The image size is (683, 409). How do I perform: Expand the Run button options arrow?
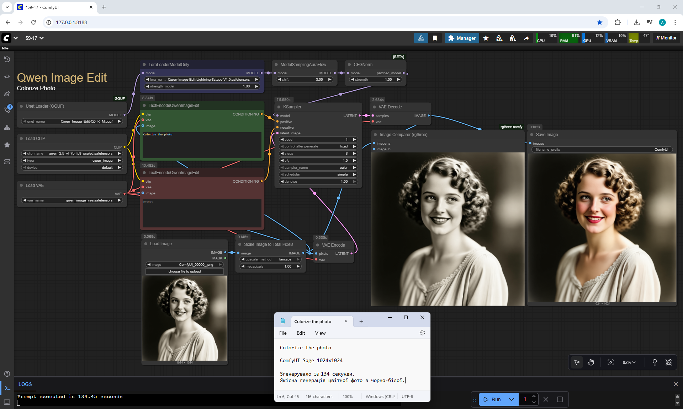512,399
